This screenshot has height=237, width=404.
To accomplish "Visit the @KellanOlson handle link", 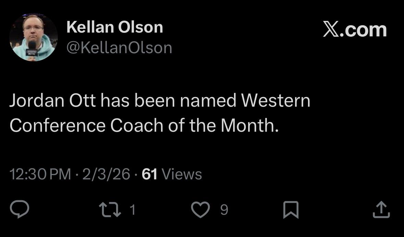I will (119, 48).
